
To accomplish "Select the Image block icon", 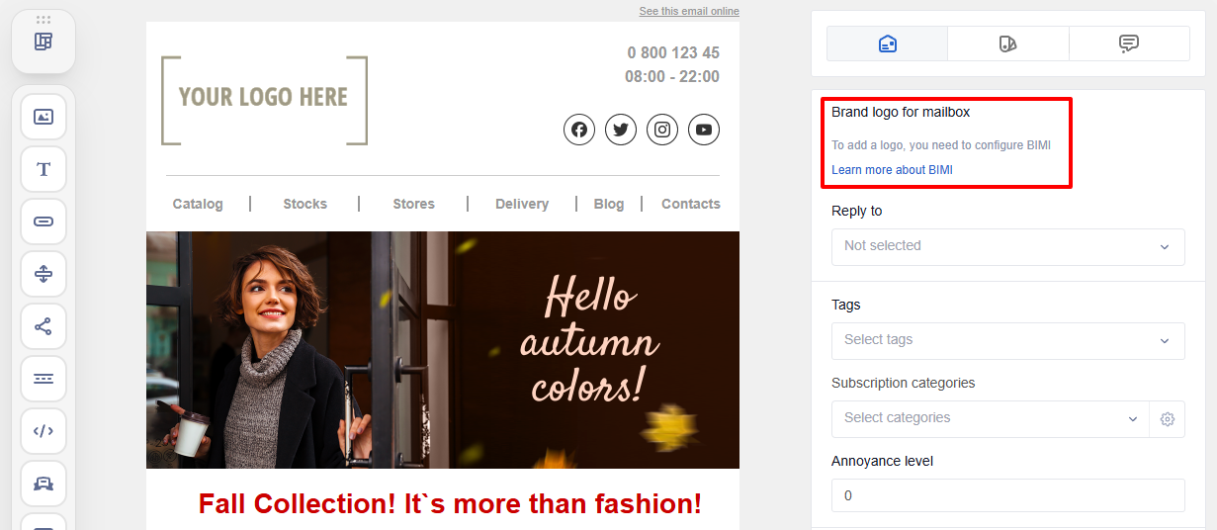I will (43, 117).
